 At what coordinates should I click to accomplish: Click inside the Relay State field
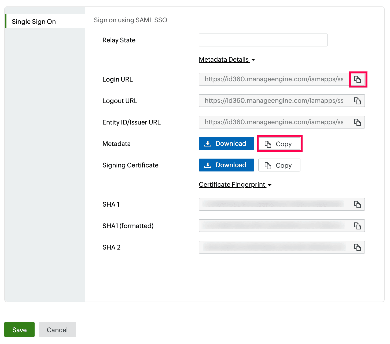click(263, 40)
